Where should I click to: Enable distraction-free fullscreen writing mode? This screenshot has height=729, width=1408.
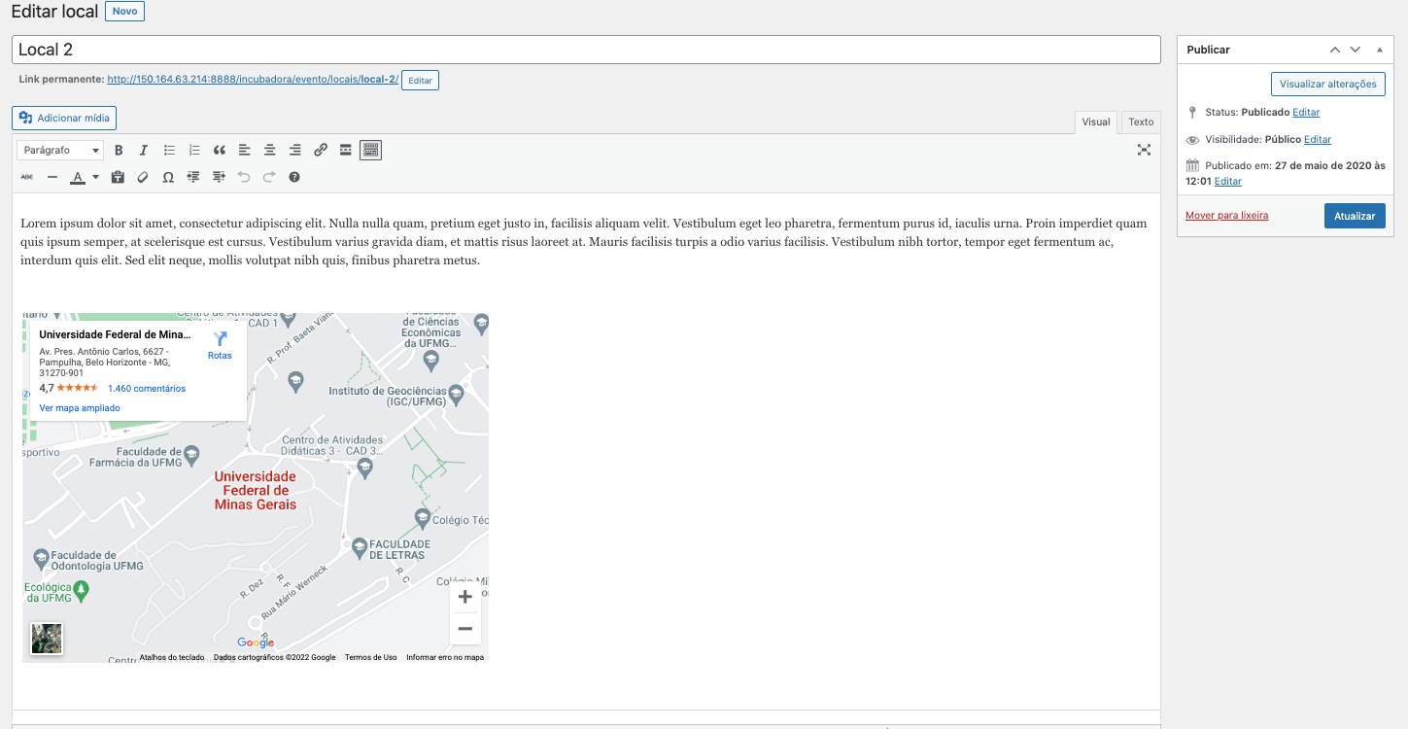pyautogui.click(x=1144, y=150)
